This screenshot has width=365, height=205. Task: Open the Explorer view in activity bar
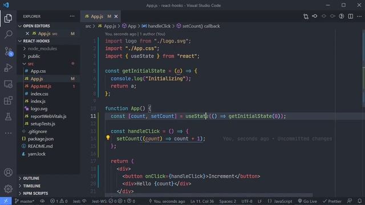(8, 18)
